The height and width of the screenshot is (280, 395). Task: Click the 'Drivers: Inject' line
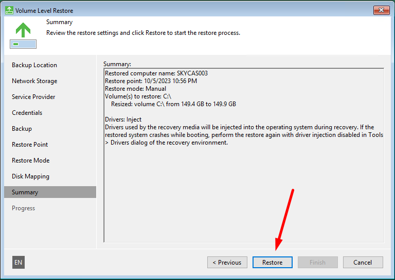point(123,119)
